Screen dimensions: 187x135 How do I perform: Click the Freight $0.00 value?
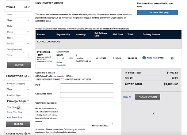coord(175,78)
